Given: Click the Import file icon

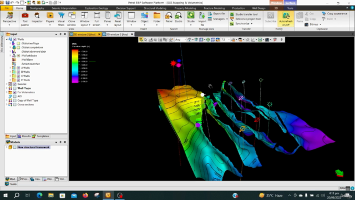Looking at the screenshot, I should coord(202,19).
